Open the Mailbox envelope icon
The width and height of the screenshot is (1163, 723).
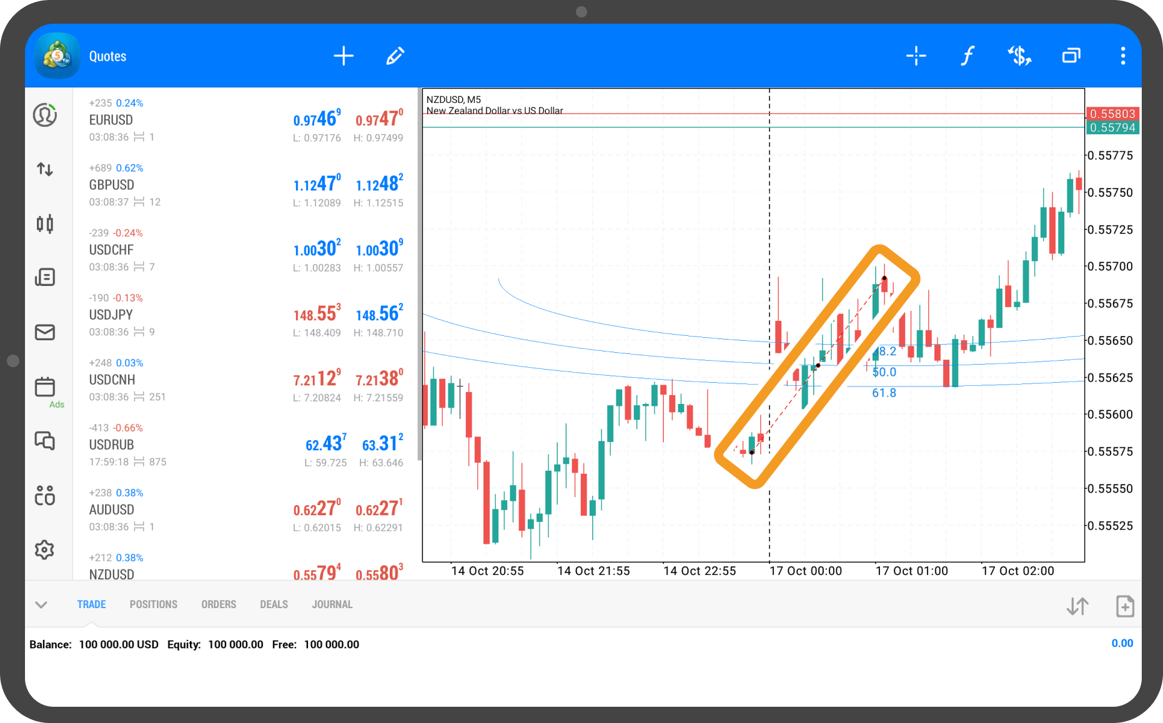click(x=45, y=332)
